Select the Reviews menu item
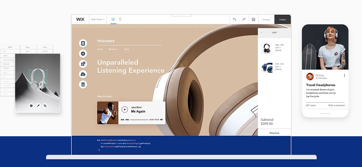 [x=112, y=49]
